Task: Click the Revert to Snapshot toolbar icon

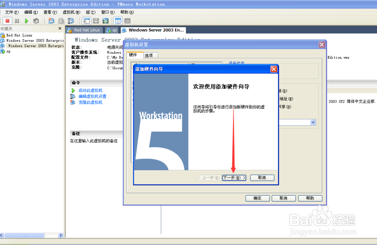Action: point(61,21)
